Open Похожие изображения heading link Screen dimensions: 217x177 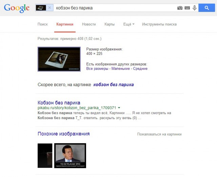tap(64, 134)
